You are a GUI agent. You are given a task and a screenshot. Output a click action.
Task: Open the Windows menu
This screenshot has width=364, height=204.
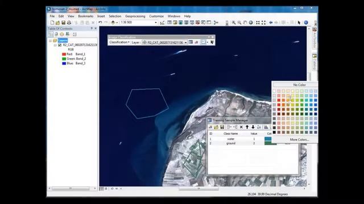(174, 16)
